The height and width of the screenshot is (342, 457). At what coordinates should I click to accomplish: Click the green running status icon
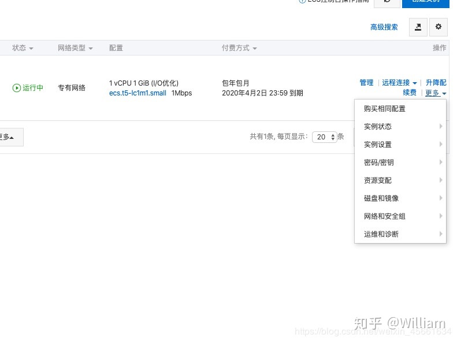[17, 88]
